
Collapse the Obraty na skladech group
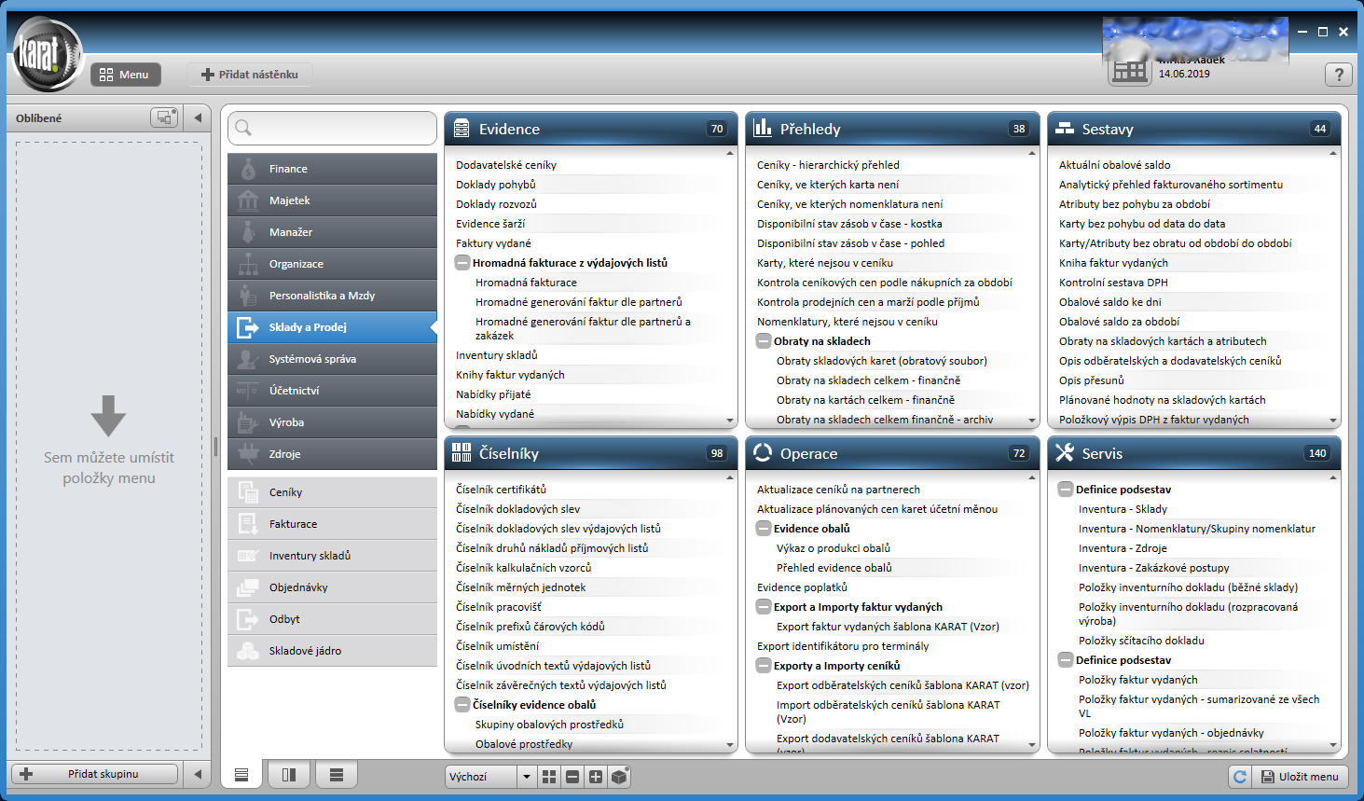click(x=764, y=341)
